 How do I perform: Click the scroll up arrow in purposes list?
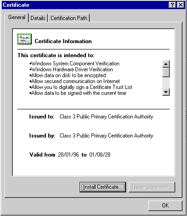[x=166, y=64]
